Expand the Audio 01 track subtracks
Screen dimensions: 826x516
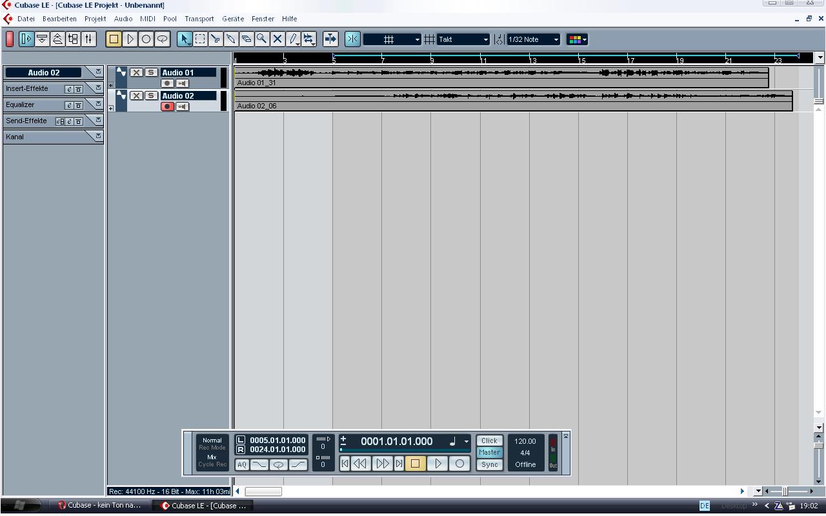[111, 85]
